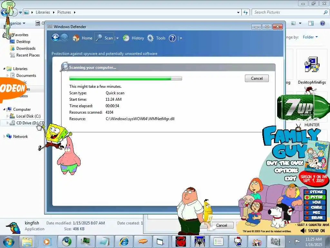Image resolution: width=330 pixels, height=248 pixels.
Task: Click the green checklist taskbar icon
Action: point(219,242)
